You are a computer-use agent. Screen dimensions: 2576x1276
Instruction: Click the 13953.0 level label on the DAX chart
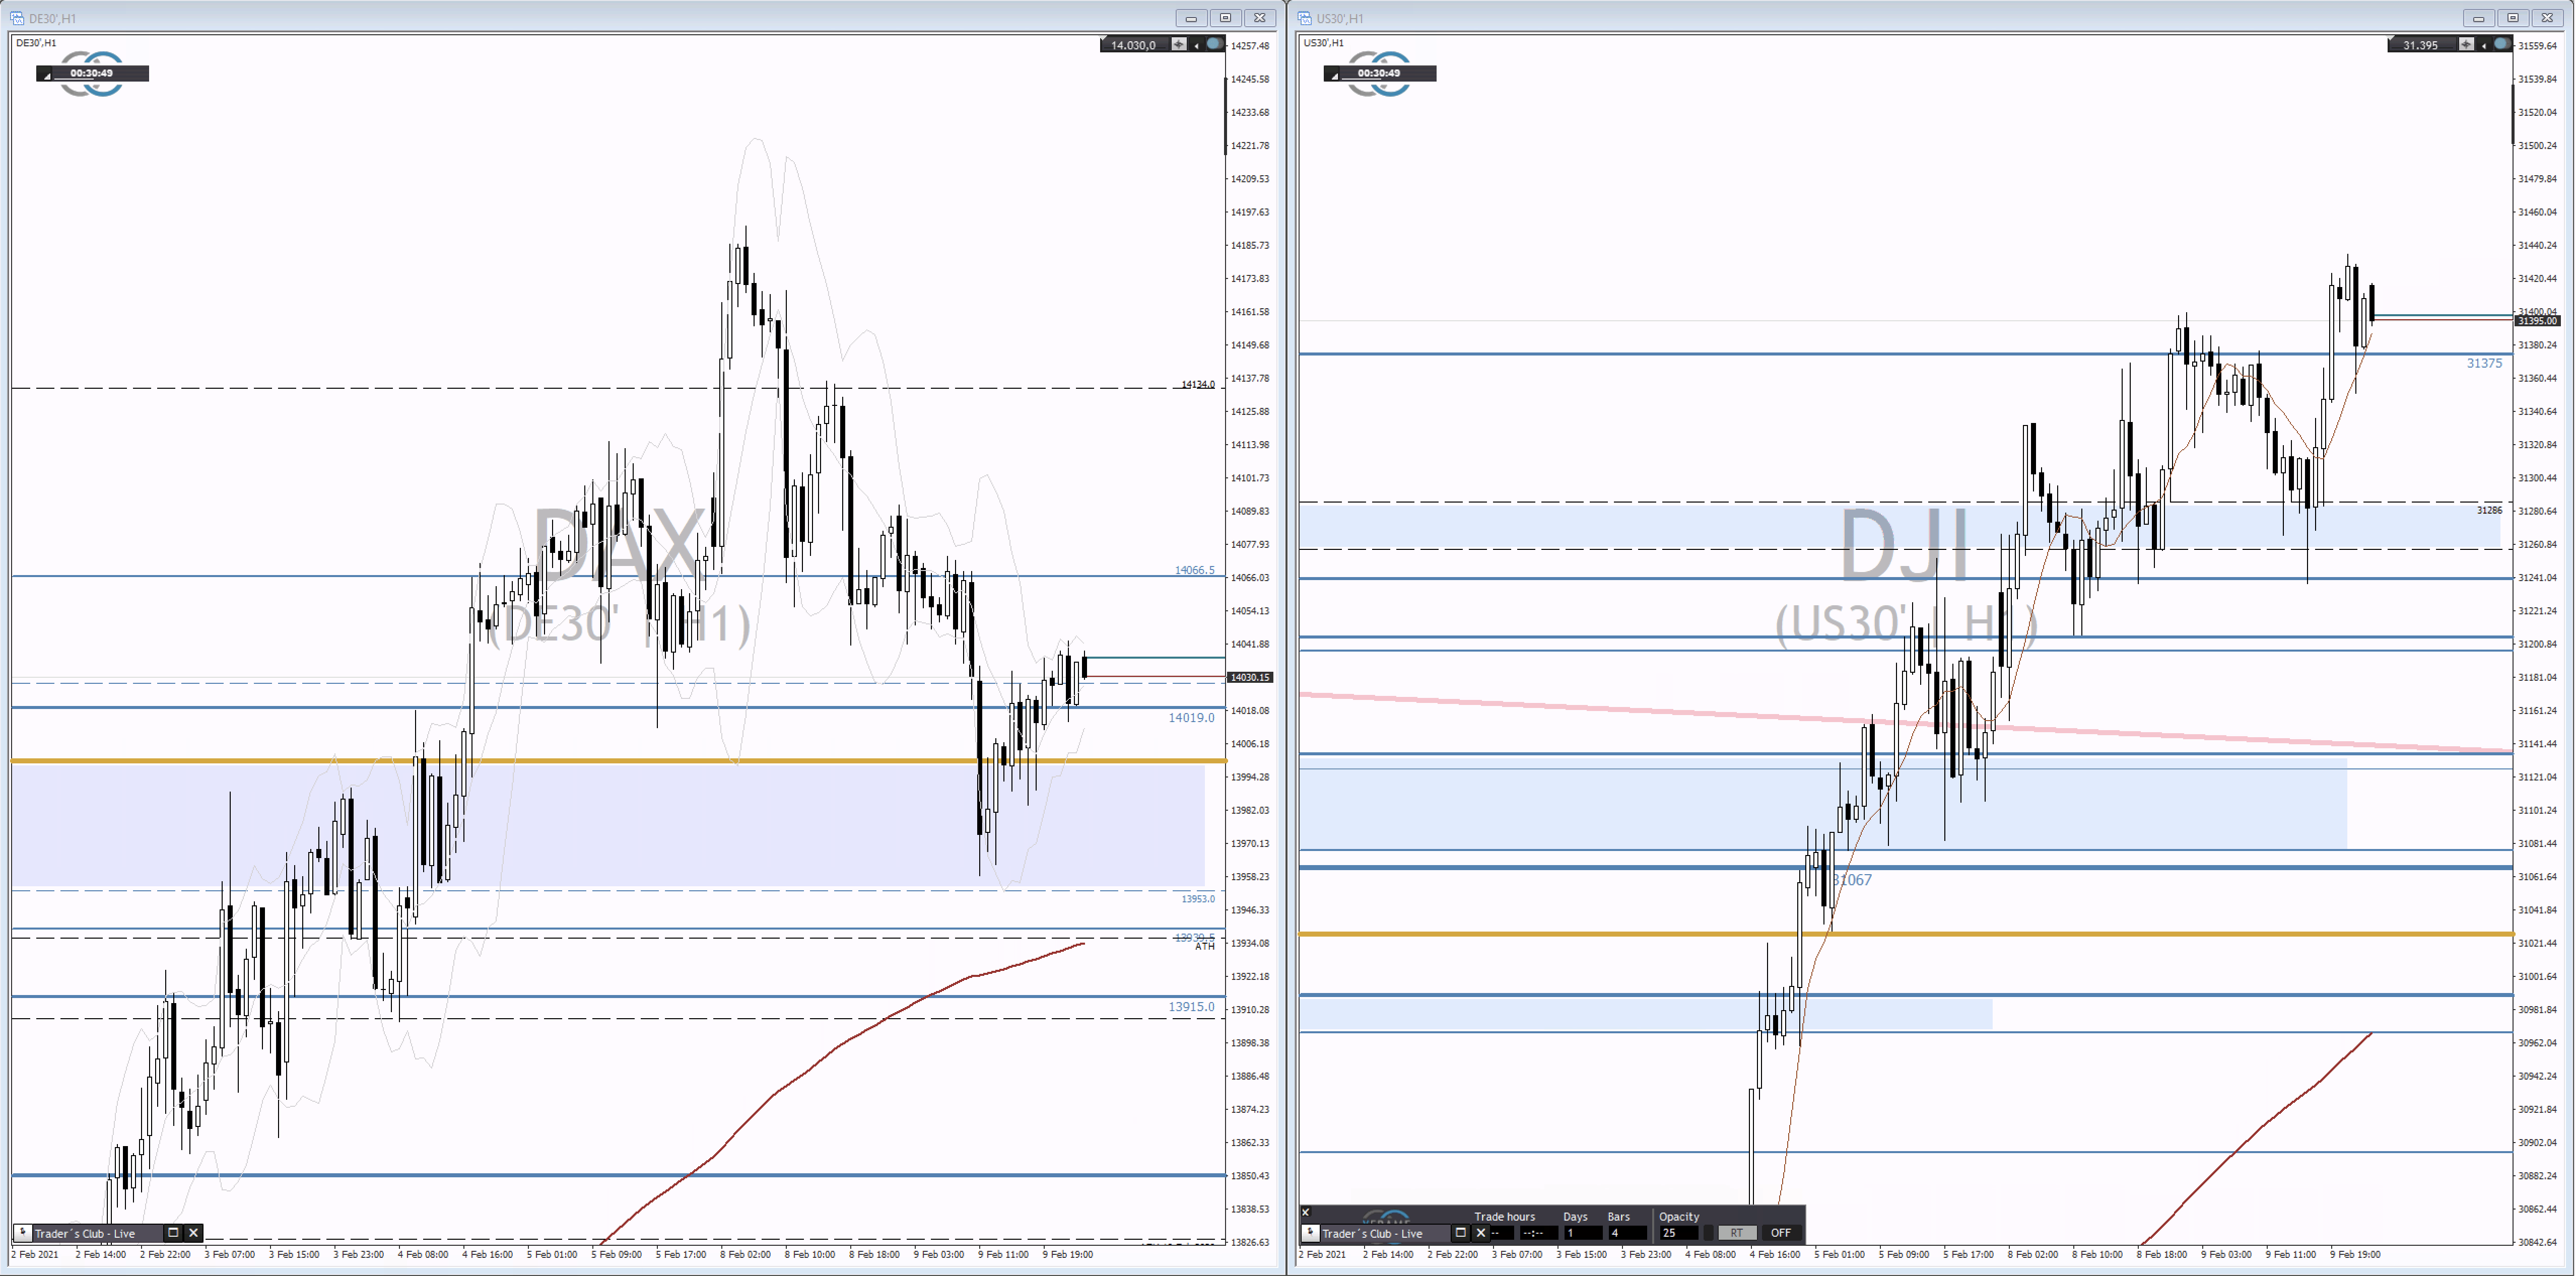1198,899
